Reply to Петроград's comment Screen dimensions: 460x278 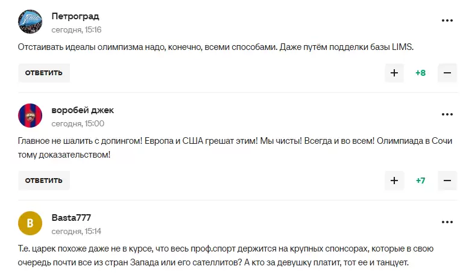coord(44,73)
